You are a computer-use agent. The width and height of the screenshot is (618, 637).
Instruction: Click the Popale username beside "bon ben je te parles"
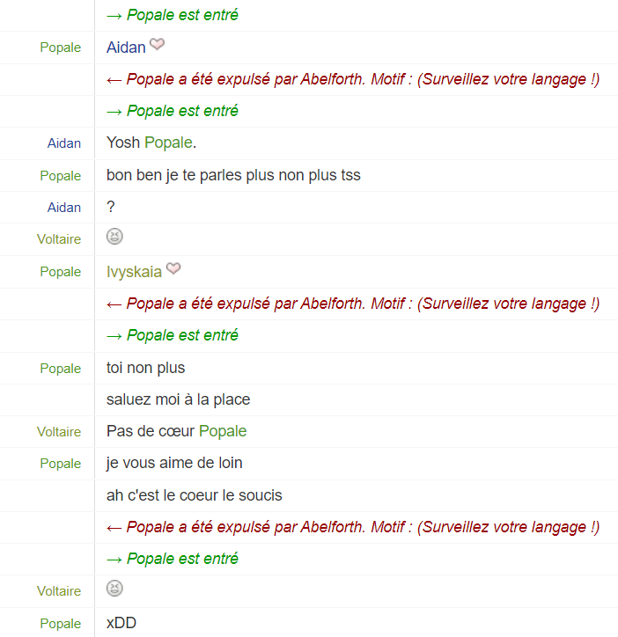click(x=61, y=176)
